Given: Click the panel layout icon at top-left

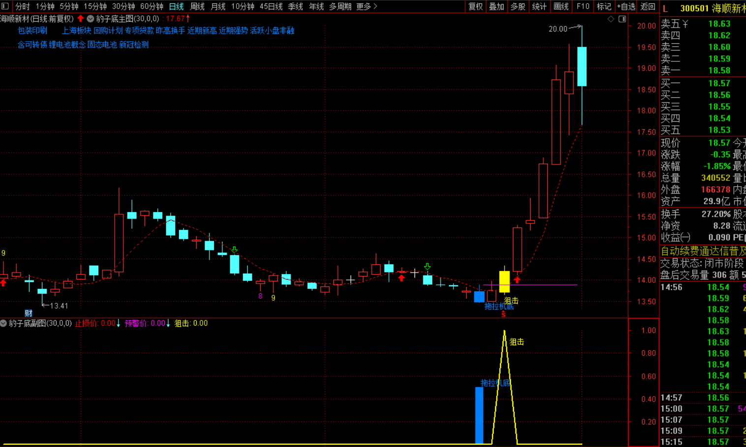Looking at the screenshot, I should [5, 6].
